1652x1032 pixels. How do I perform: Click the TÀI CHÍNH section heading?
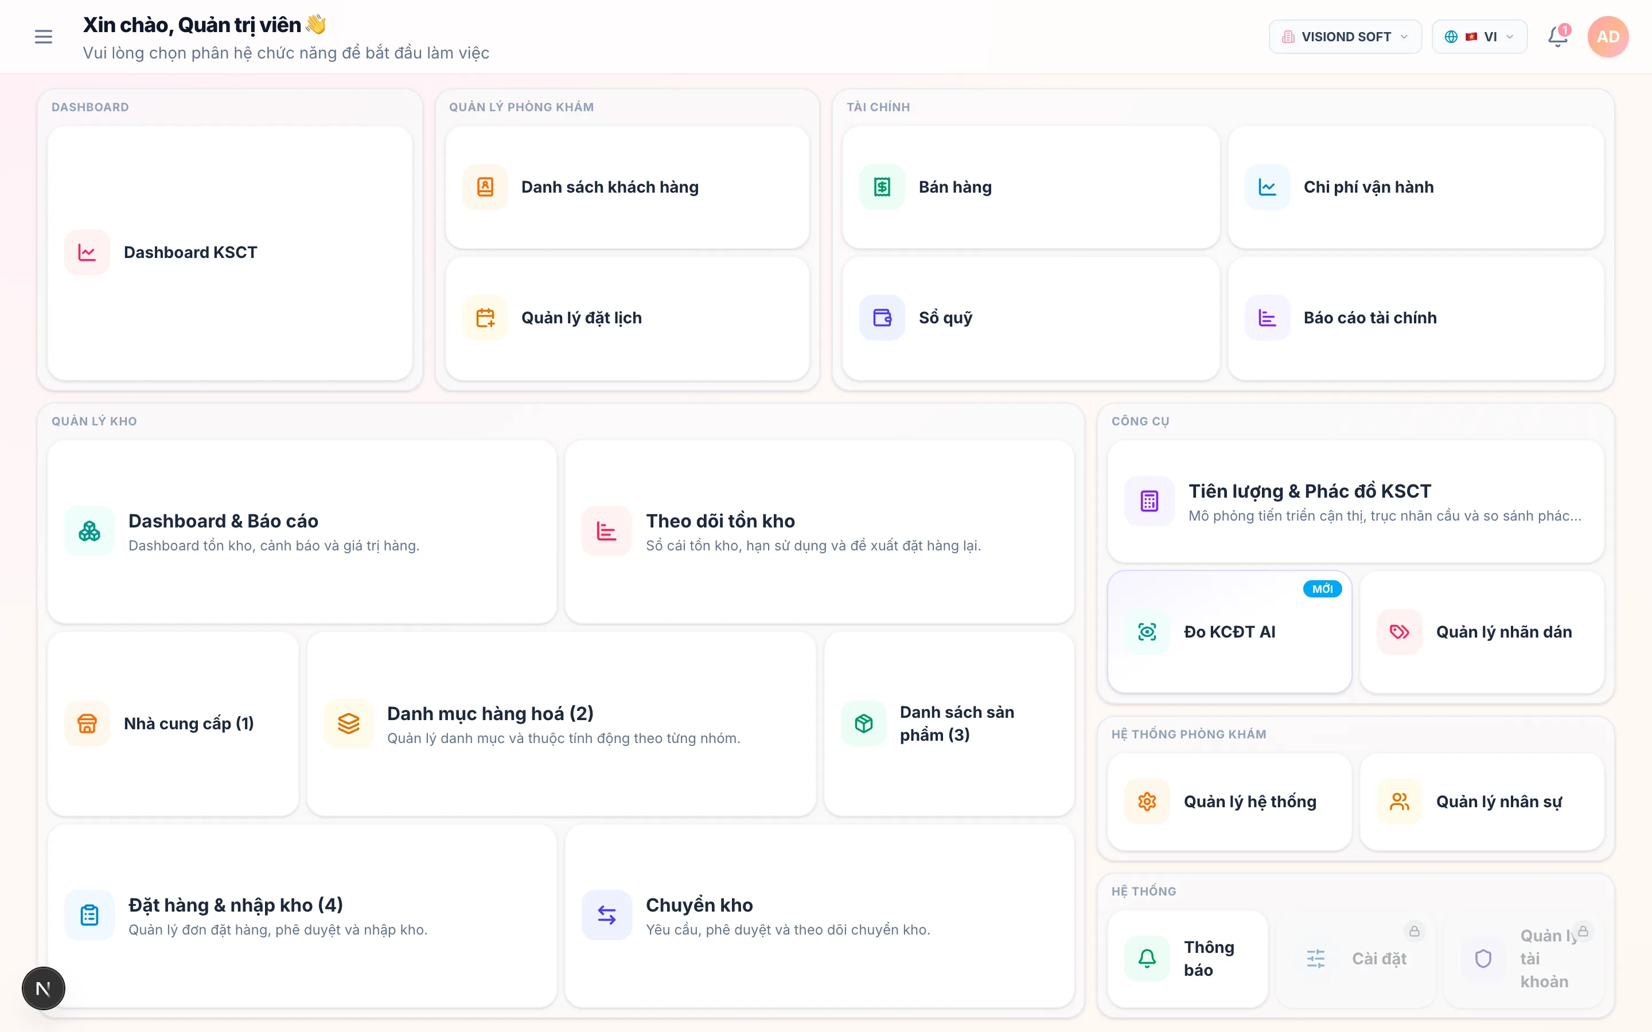tap(878, 107)
